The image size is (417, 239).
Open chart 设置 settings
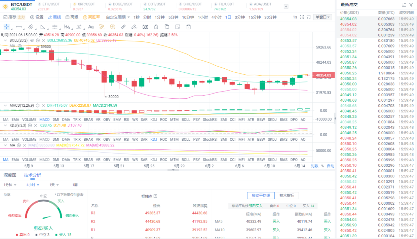[37, 17]
